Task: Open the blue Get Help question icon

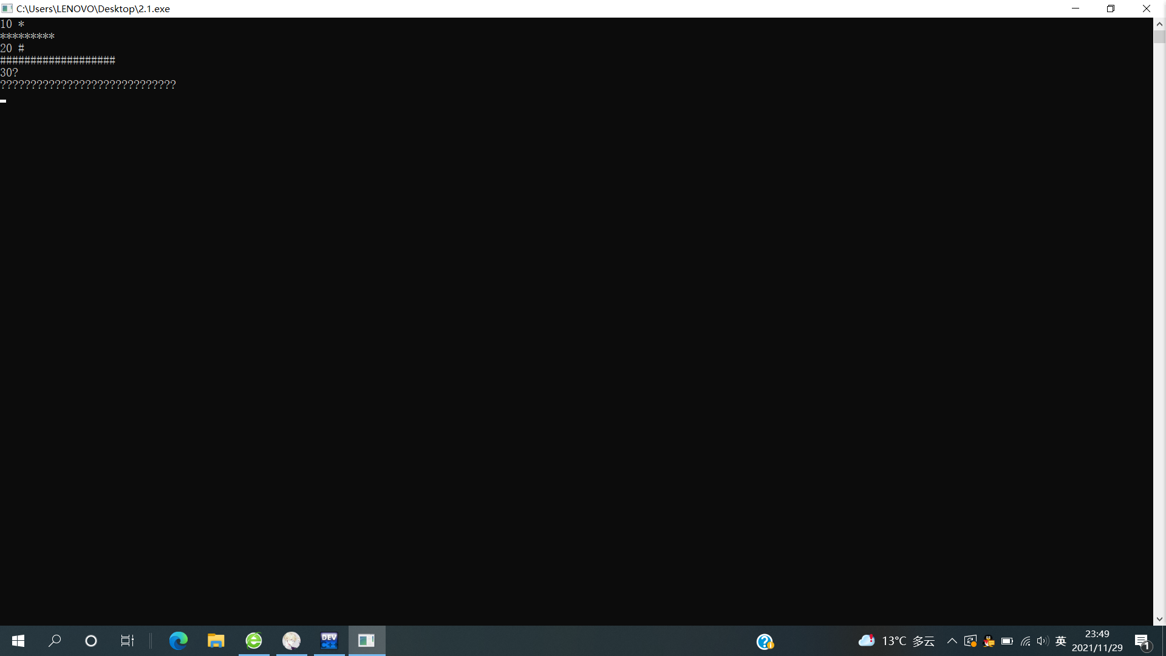Action: click(765, 641)
